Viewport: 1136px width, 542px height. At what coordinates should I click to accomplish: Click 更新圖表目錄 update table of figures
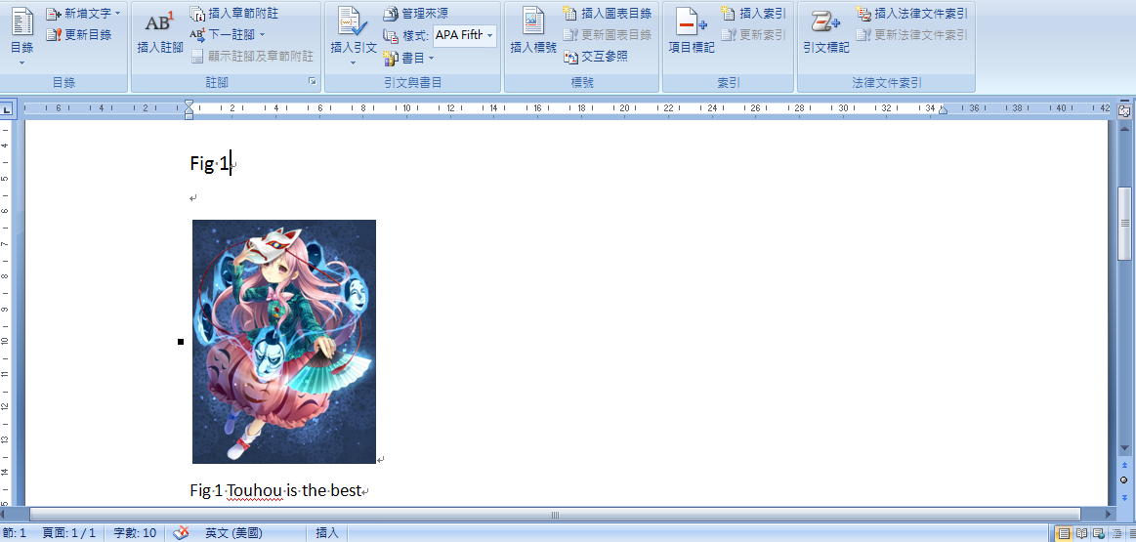click(x=608, y=34)
